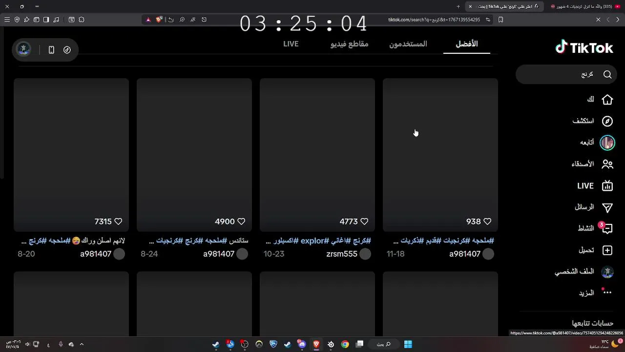The image size is (625, 352).
Task: Open the Leo AI sparkle toolbar icon
Action: point(27,20)
